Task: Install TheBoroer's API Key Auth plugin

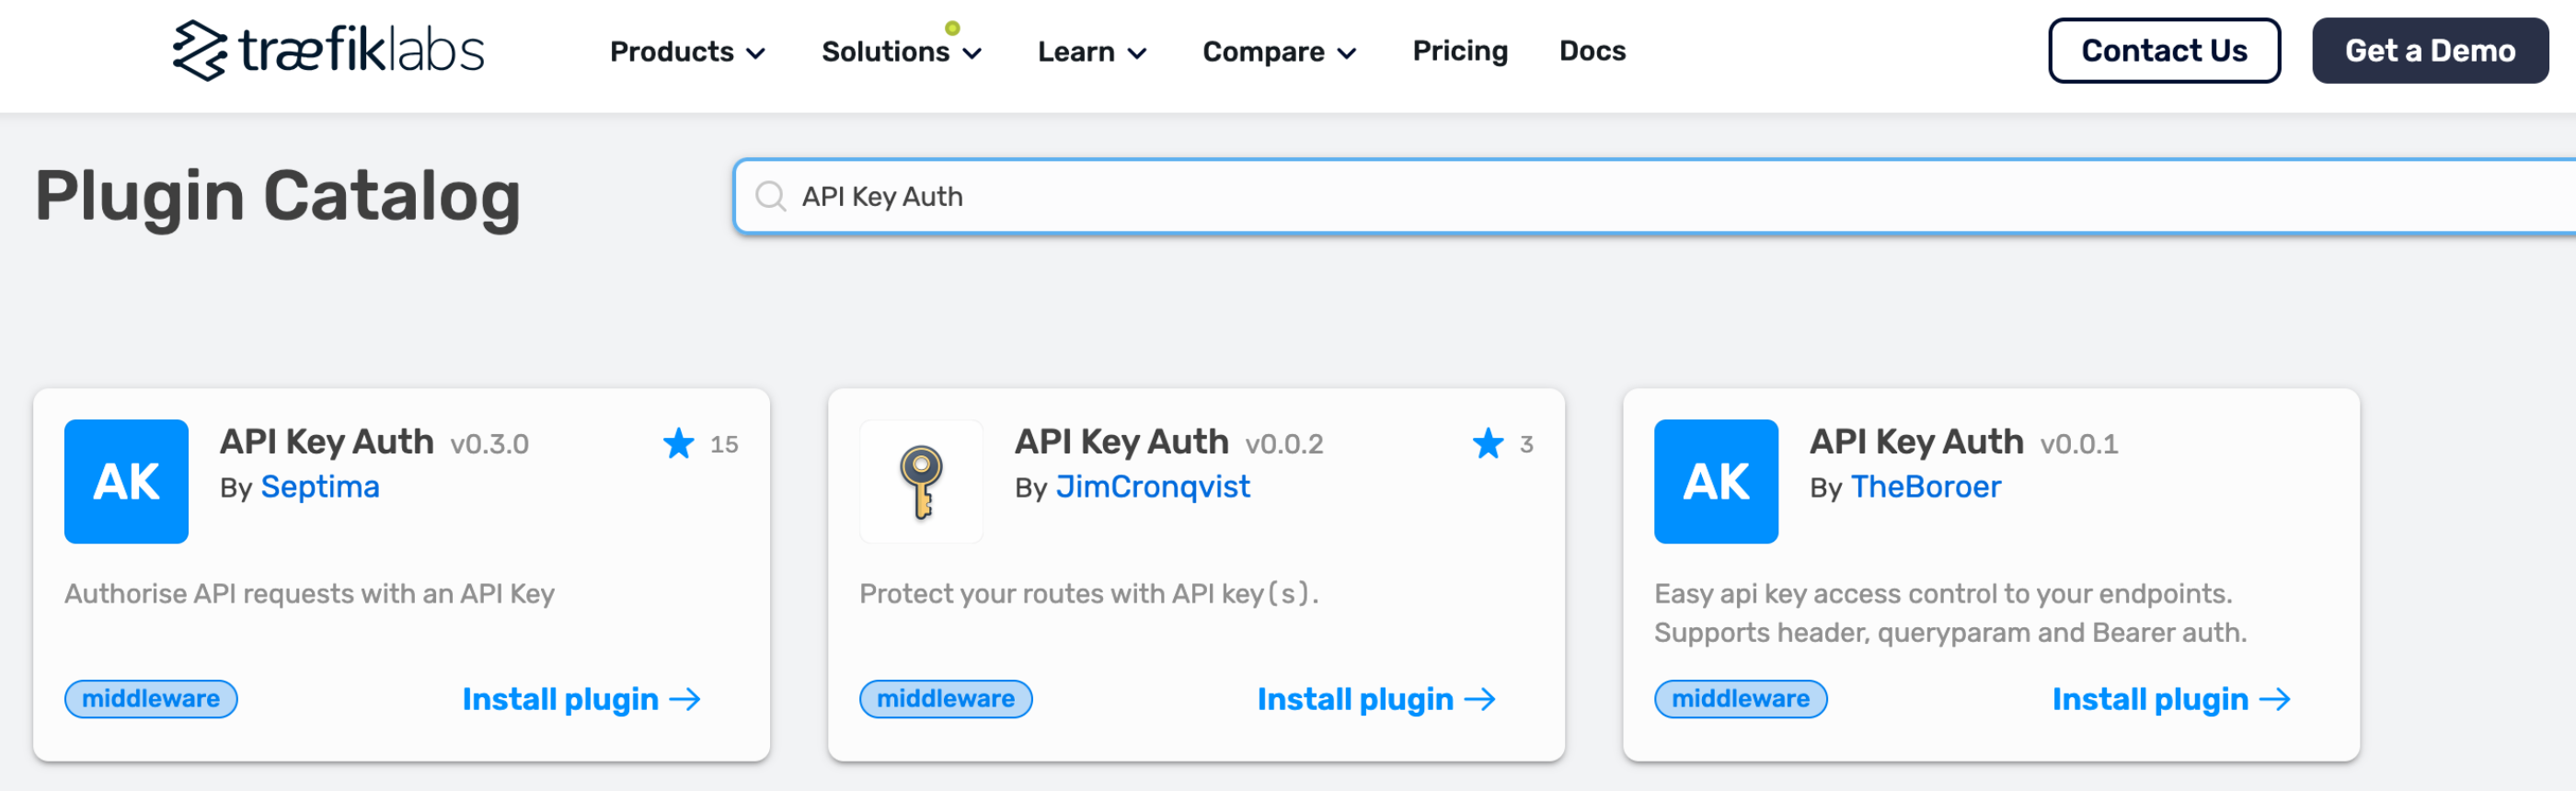Action: coord(2171,699)
